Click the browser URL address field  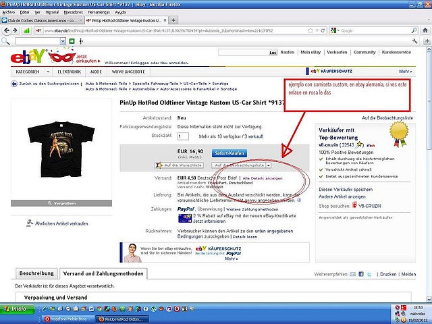coord(175,30)
